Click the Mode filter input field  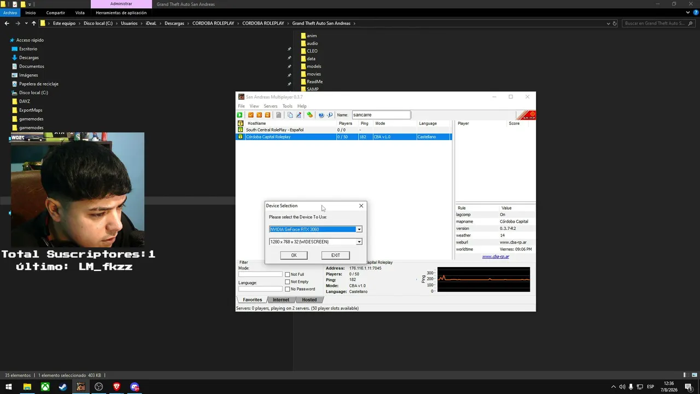pyautogui.click(x=260, y=274)
